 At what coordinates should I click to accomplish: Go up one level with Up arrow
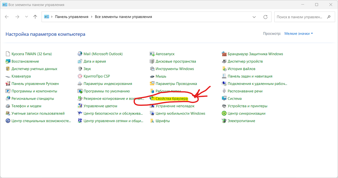click(x=35, y=17)
